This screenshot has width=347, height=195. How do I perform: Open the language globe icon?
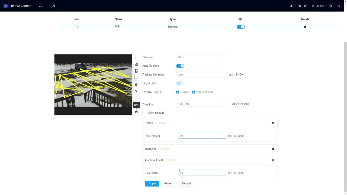[x=305, y=6]
